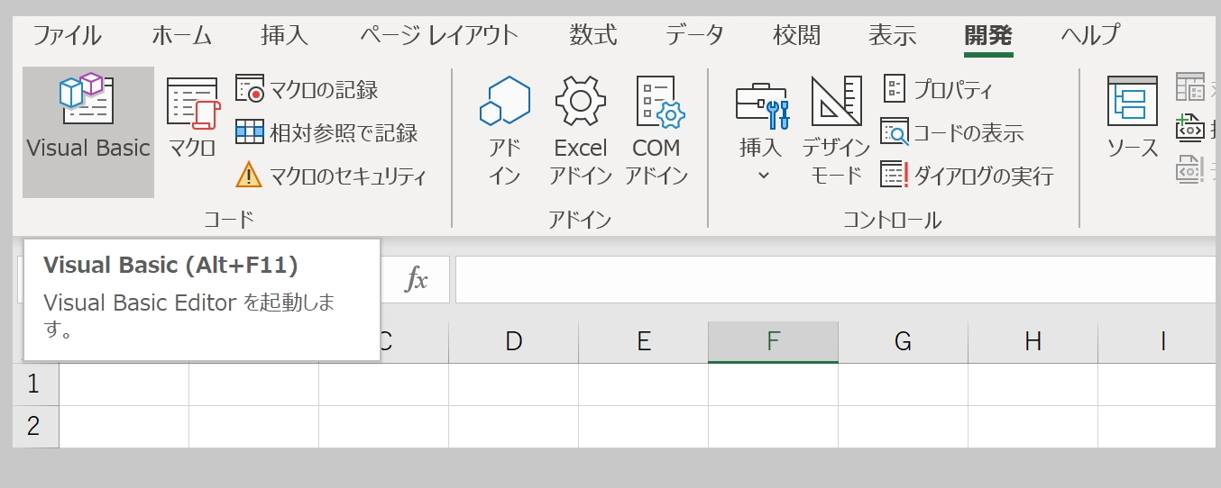Select row 2 header
Image resolution: width=1221 pixels, height=488 pixels.
[x=35, y=426]
